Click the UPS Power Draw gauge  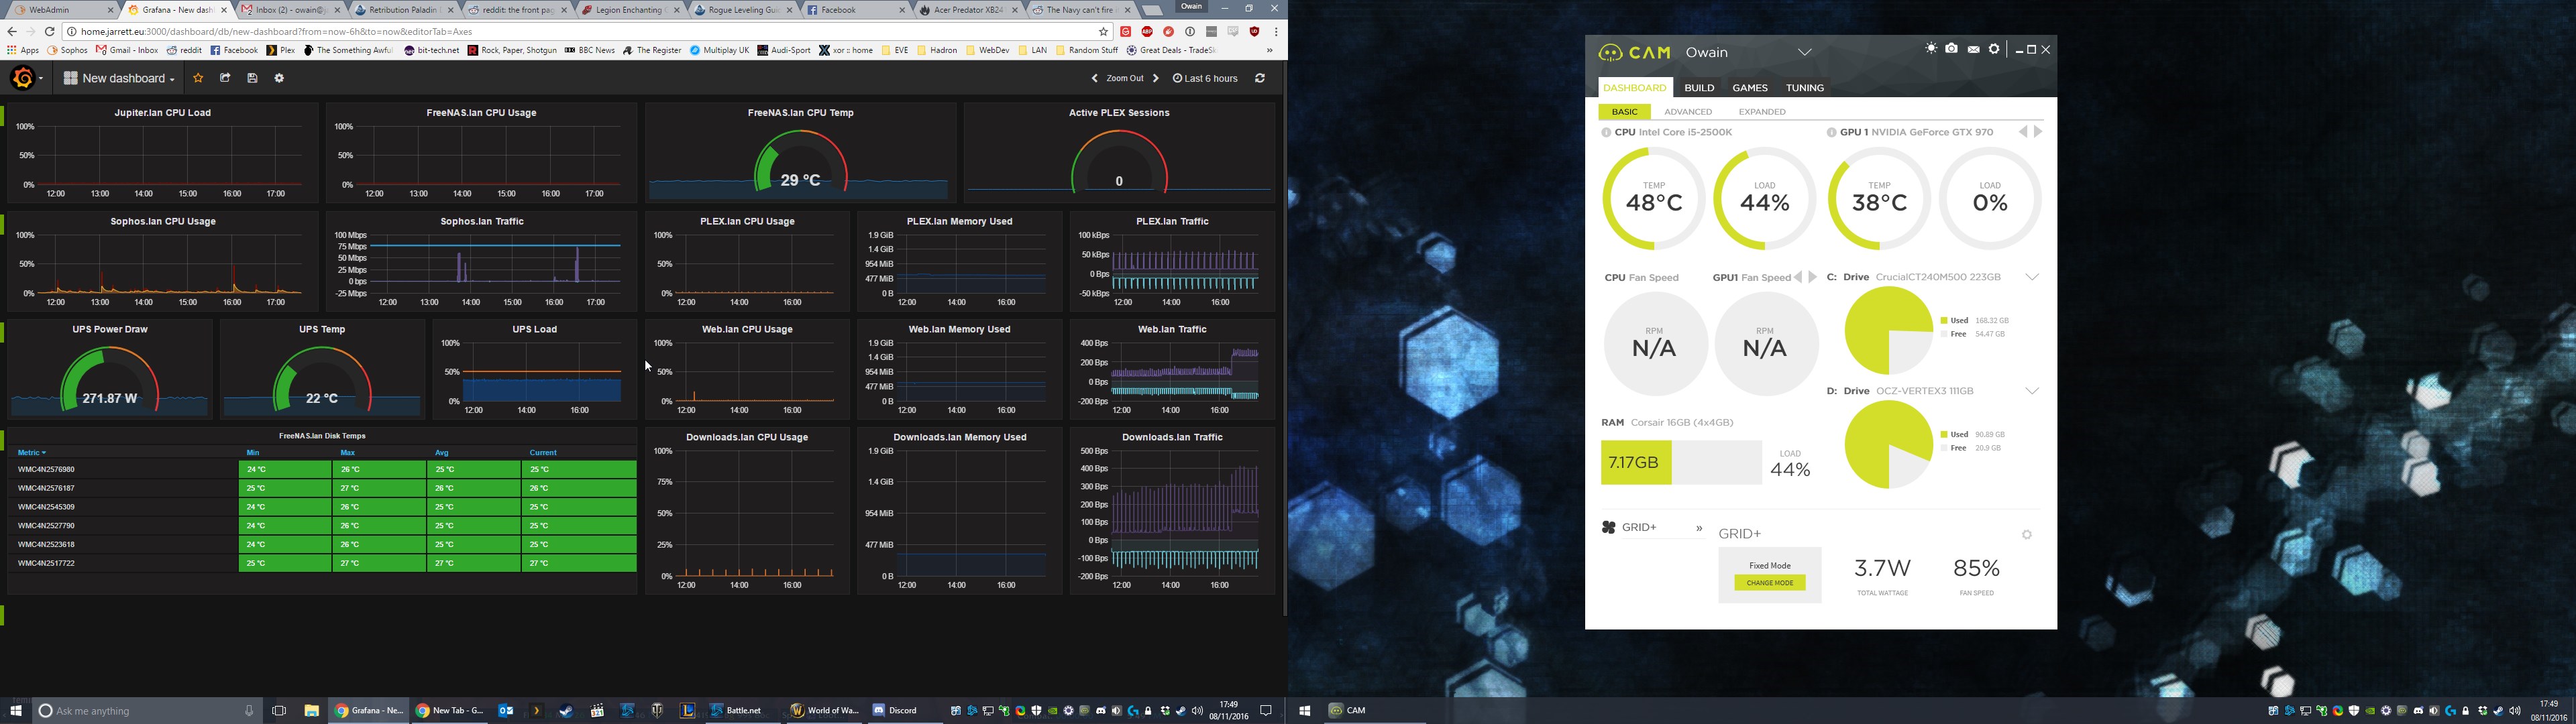tap(110, 378)
